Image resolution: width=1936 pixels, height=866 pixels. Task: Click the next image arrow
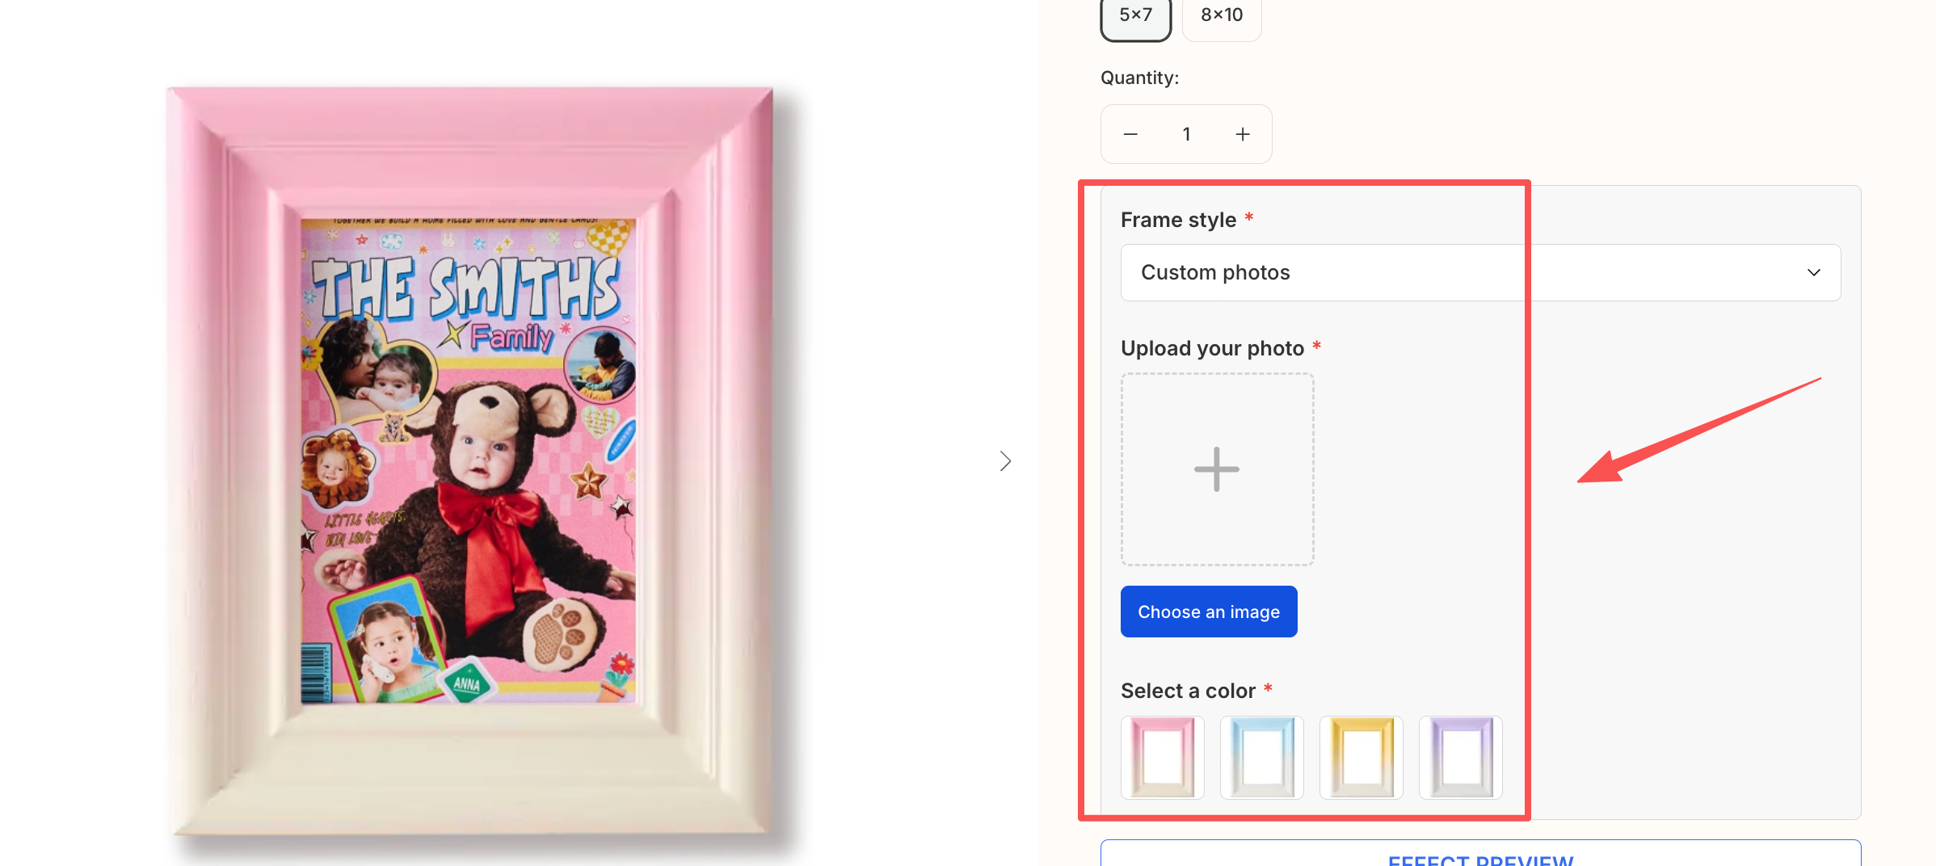[x=1005, y=461]
